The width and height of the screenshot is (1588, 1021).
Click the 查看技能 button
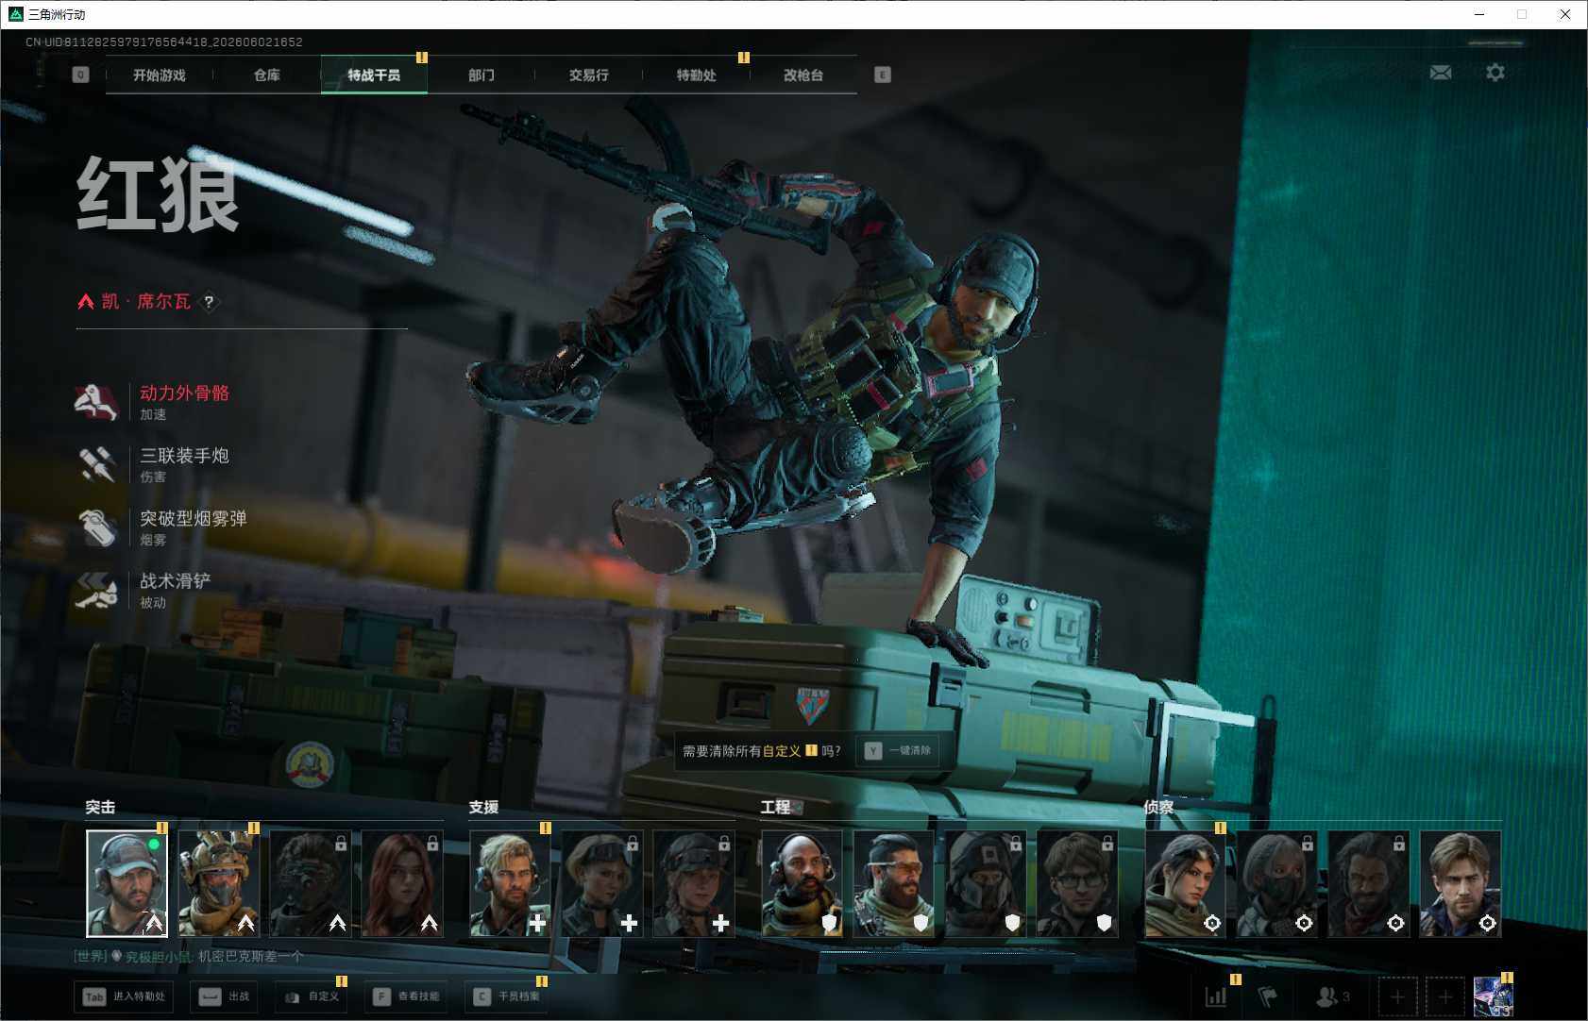click(x=406, y=996)
